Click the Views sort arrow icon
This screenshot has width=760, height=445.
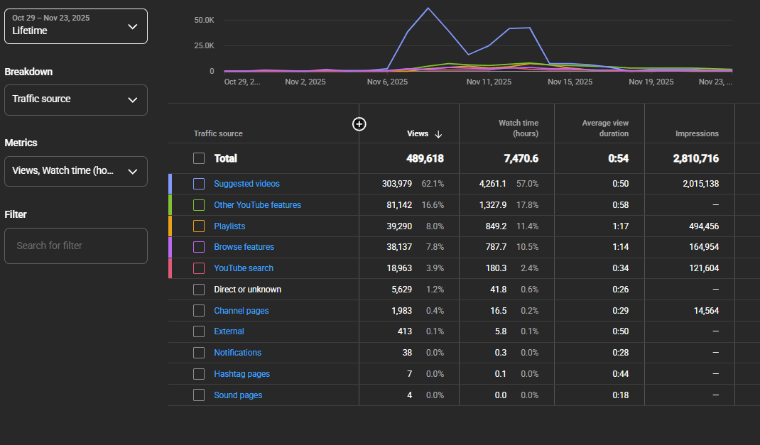[x=438, y=134]
